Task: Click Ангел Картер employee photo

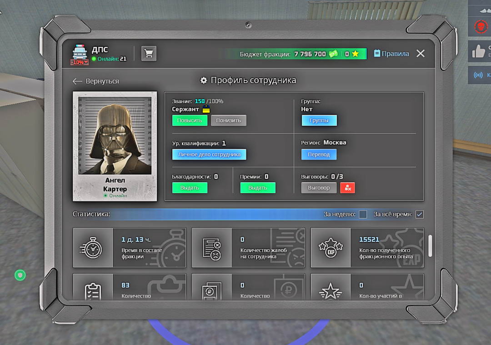Action: click(x=115, y=135)
